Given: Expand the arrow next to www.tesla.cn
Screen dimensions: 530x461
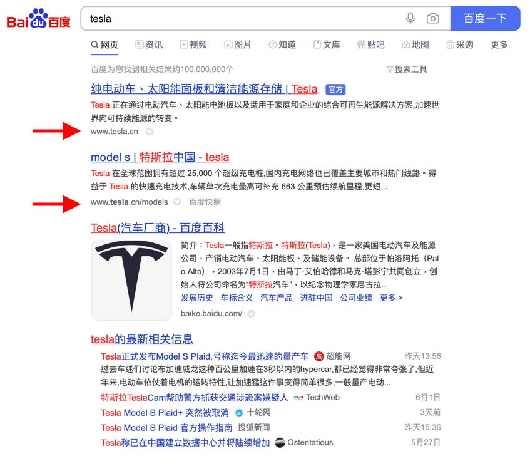Looking at the screenshot, I should point(150,132).
